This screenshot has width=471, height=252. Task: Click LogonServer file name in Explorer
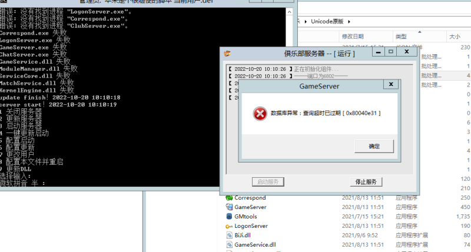click(x=251, y=226)
